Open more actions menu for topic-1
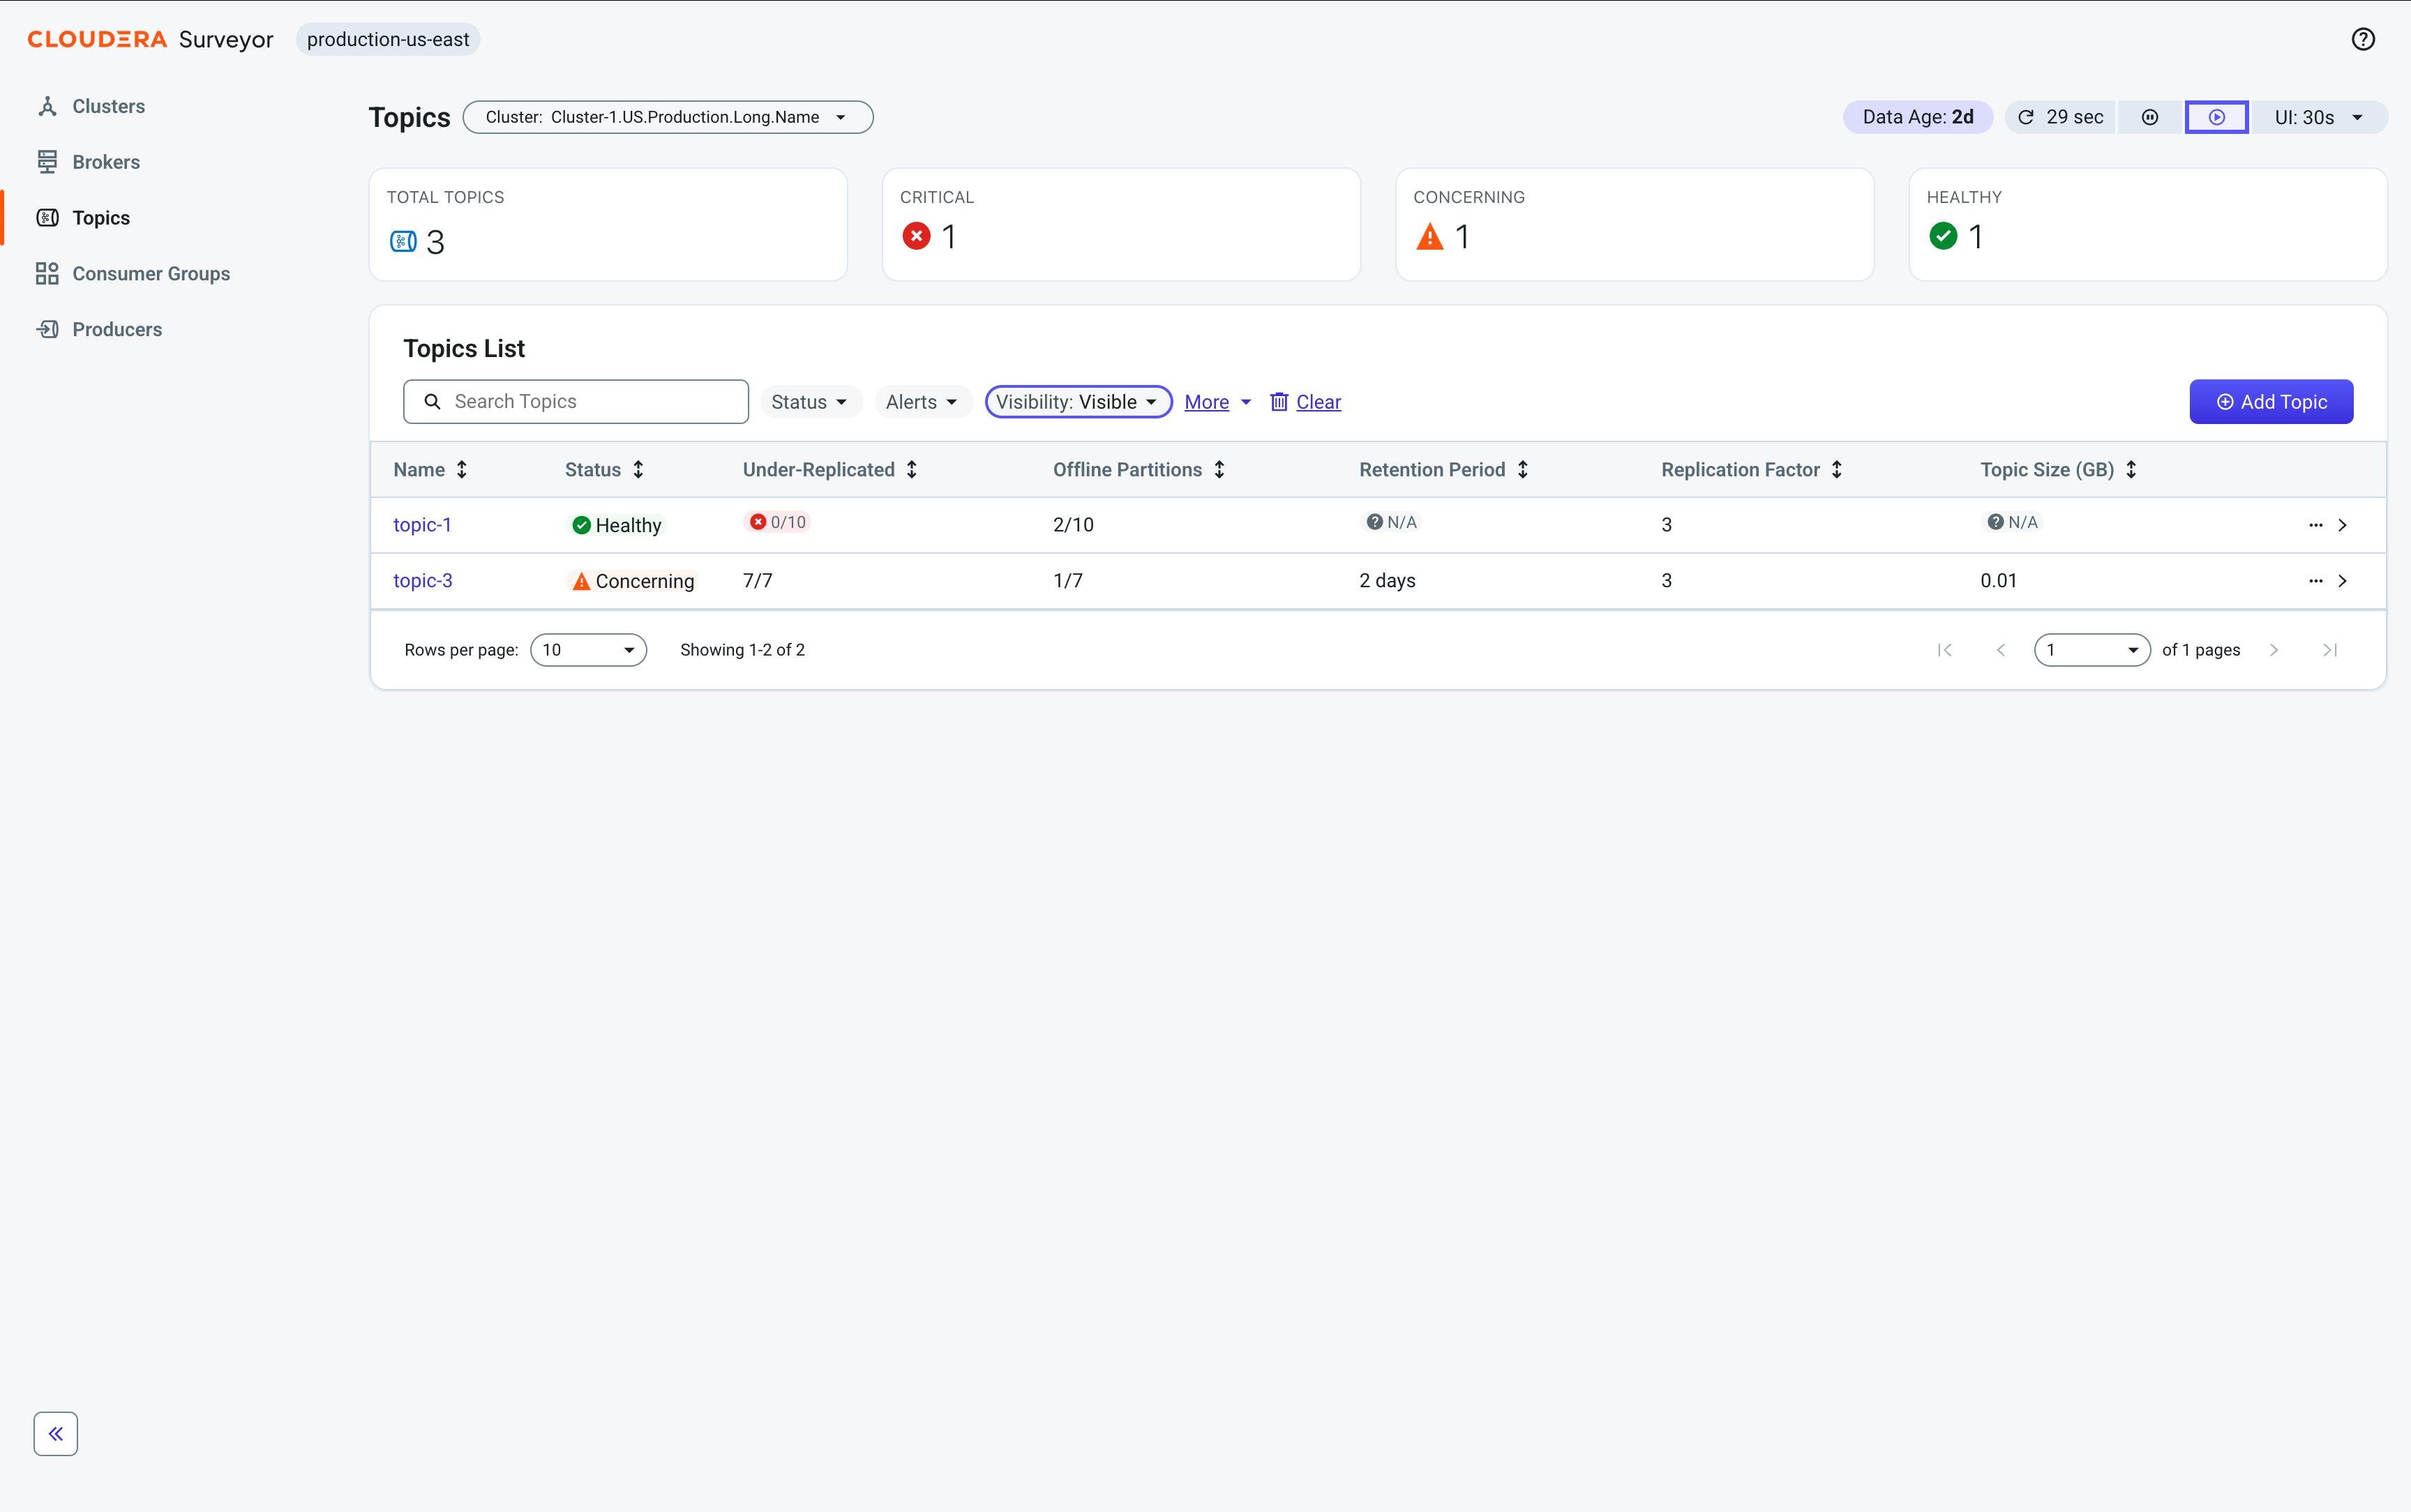 pyautogui.click(x=2316, y=525)
